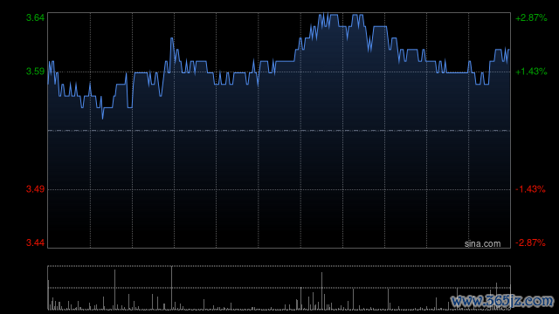Click the +2.87% percentage label
Screen dimensions: 559x314
(x=531, y=17)
